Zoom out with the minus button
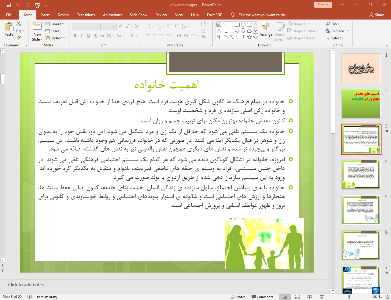This screenshot has width=391, height=300. [x=331, y=297]
